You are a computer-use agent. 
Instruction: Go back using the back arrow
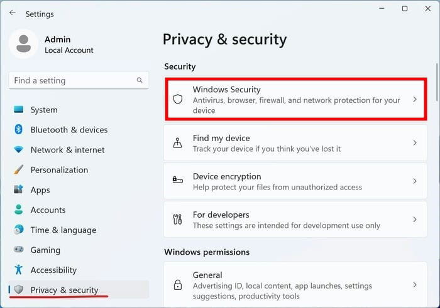click(x=13, y=13)
